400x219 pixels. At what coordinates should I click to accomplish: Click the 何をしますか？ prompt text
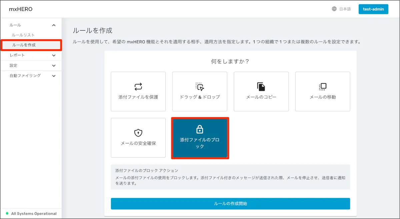click(x=230, y=62)
